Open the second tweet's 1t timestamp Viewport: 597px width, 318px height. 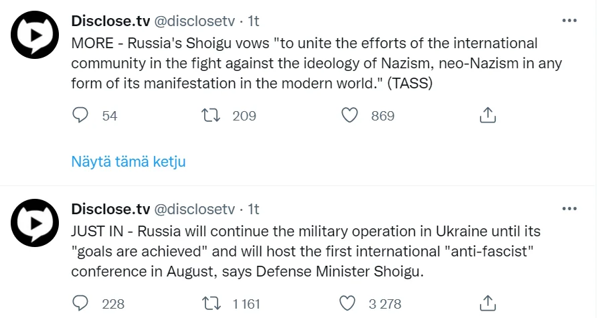pyautogui.click(x=254, y=210)
